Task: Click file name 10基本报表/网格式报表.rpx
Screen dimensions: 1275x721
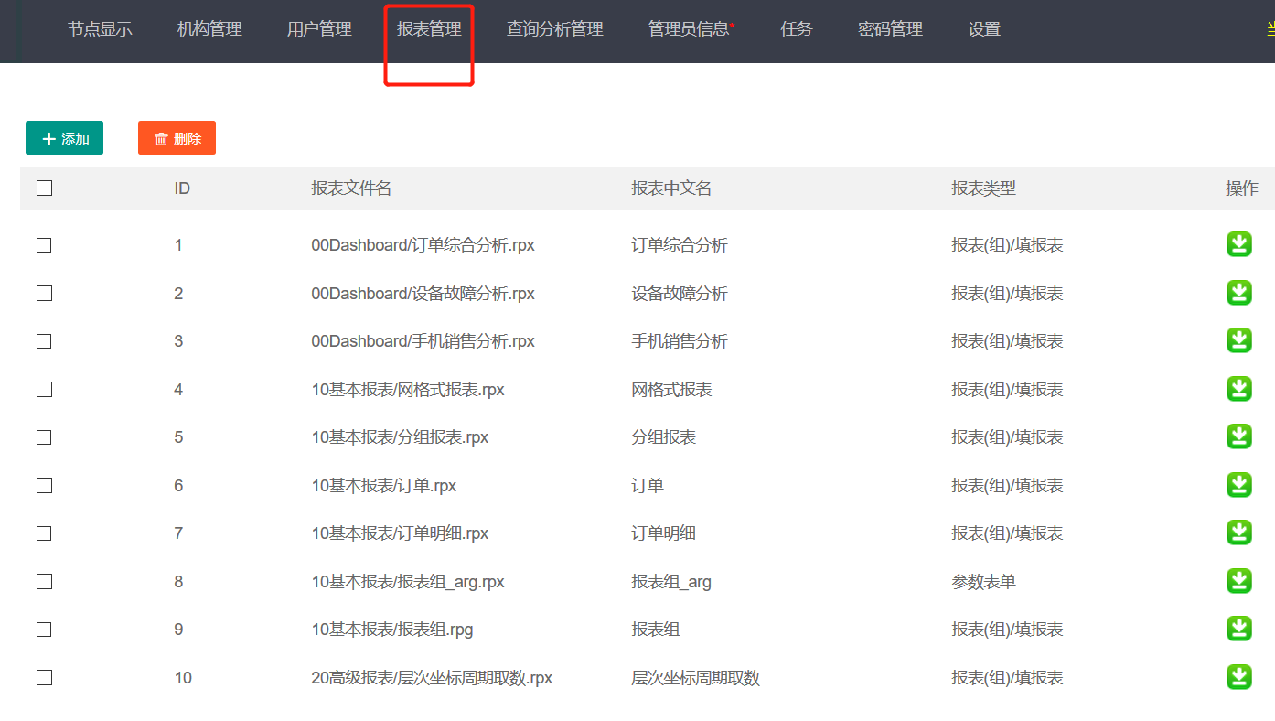Action: 408,390
